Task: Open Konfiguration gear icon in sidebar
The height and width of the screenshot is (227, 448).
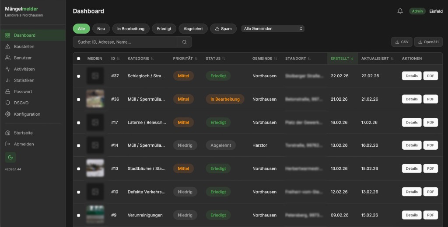Action: coord(8,114)
